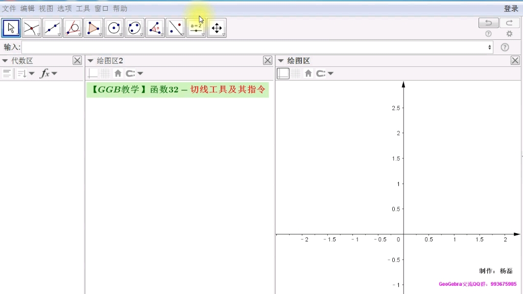Select the Move tool
523x294 pixels.
pyautogui.click(x=11, y=28)
